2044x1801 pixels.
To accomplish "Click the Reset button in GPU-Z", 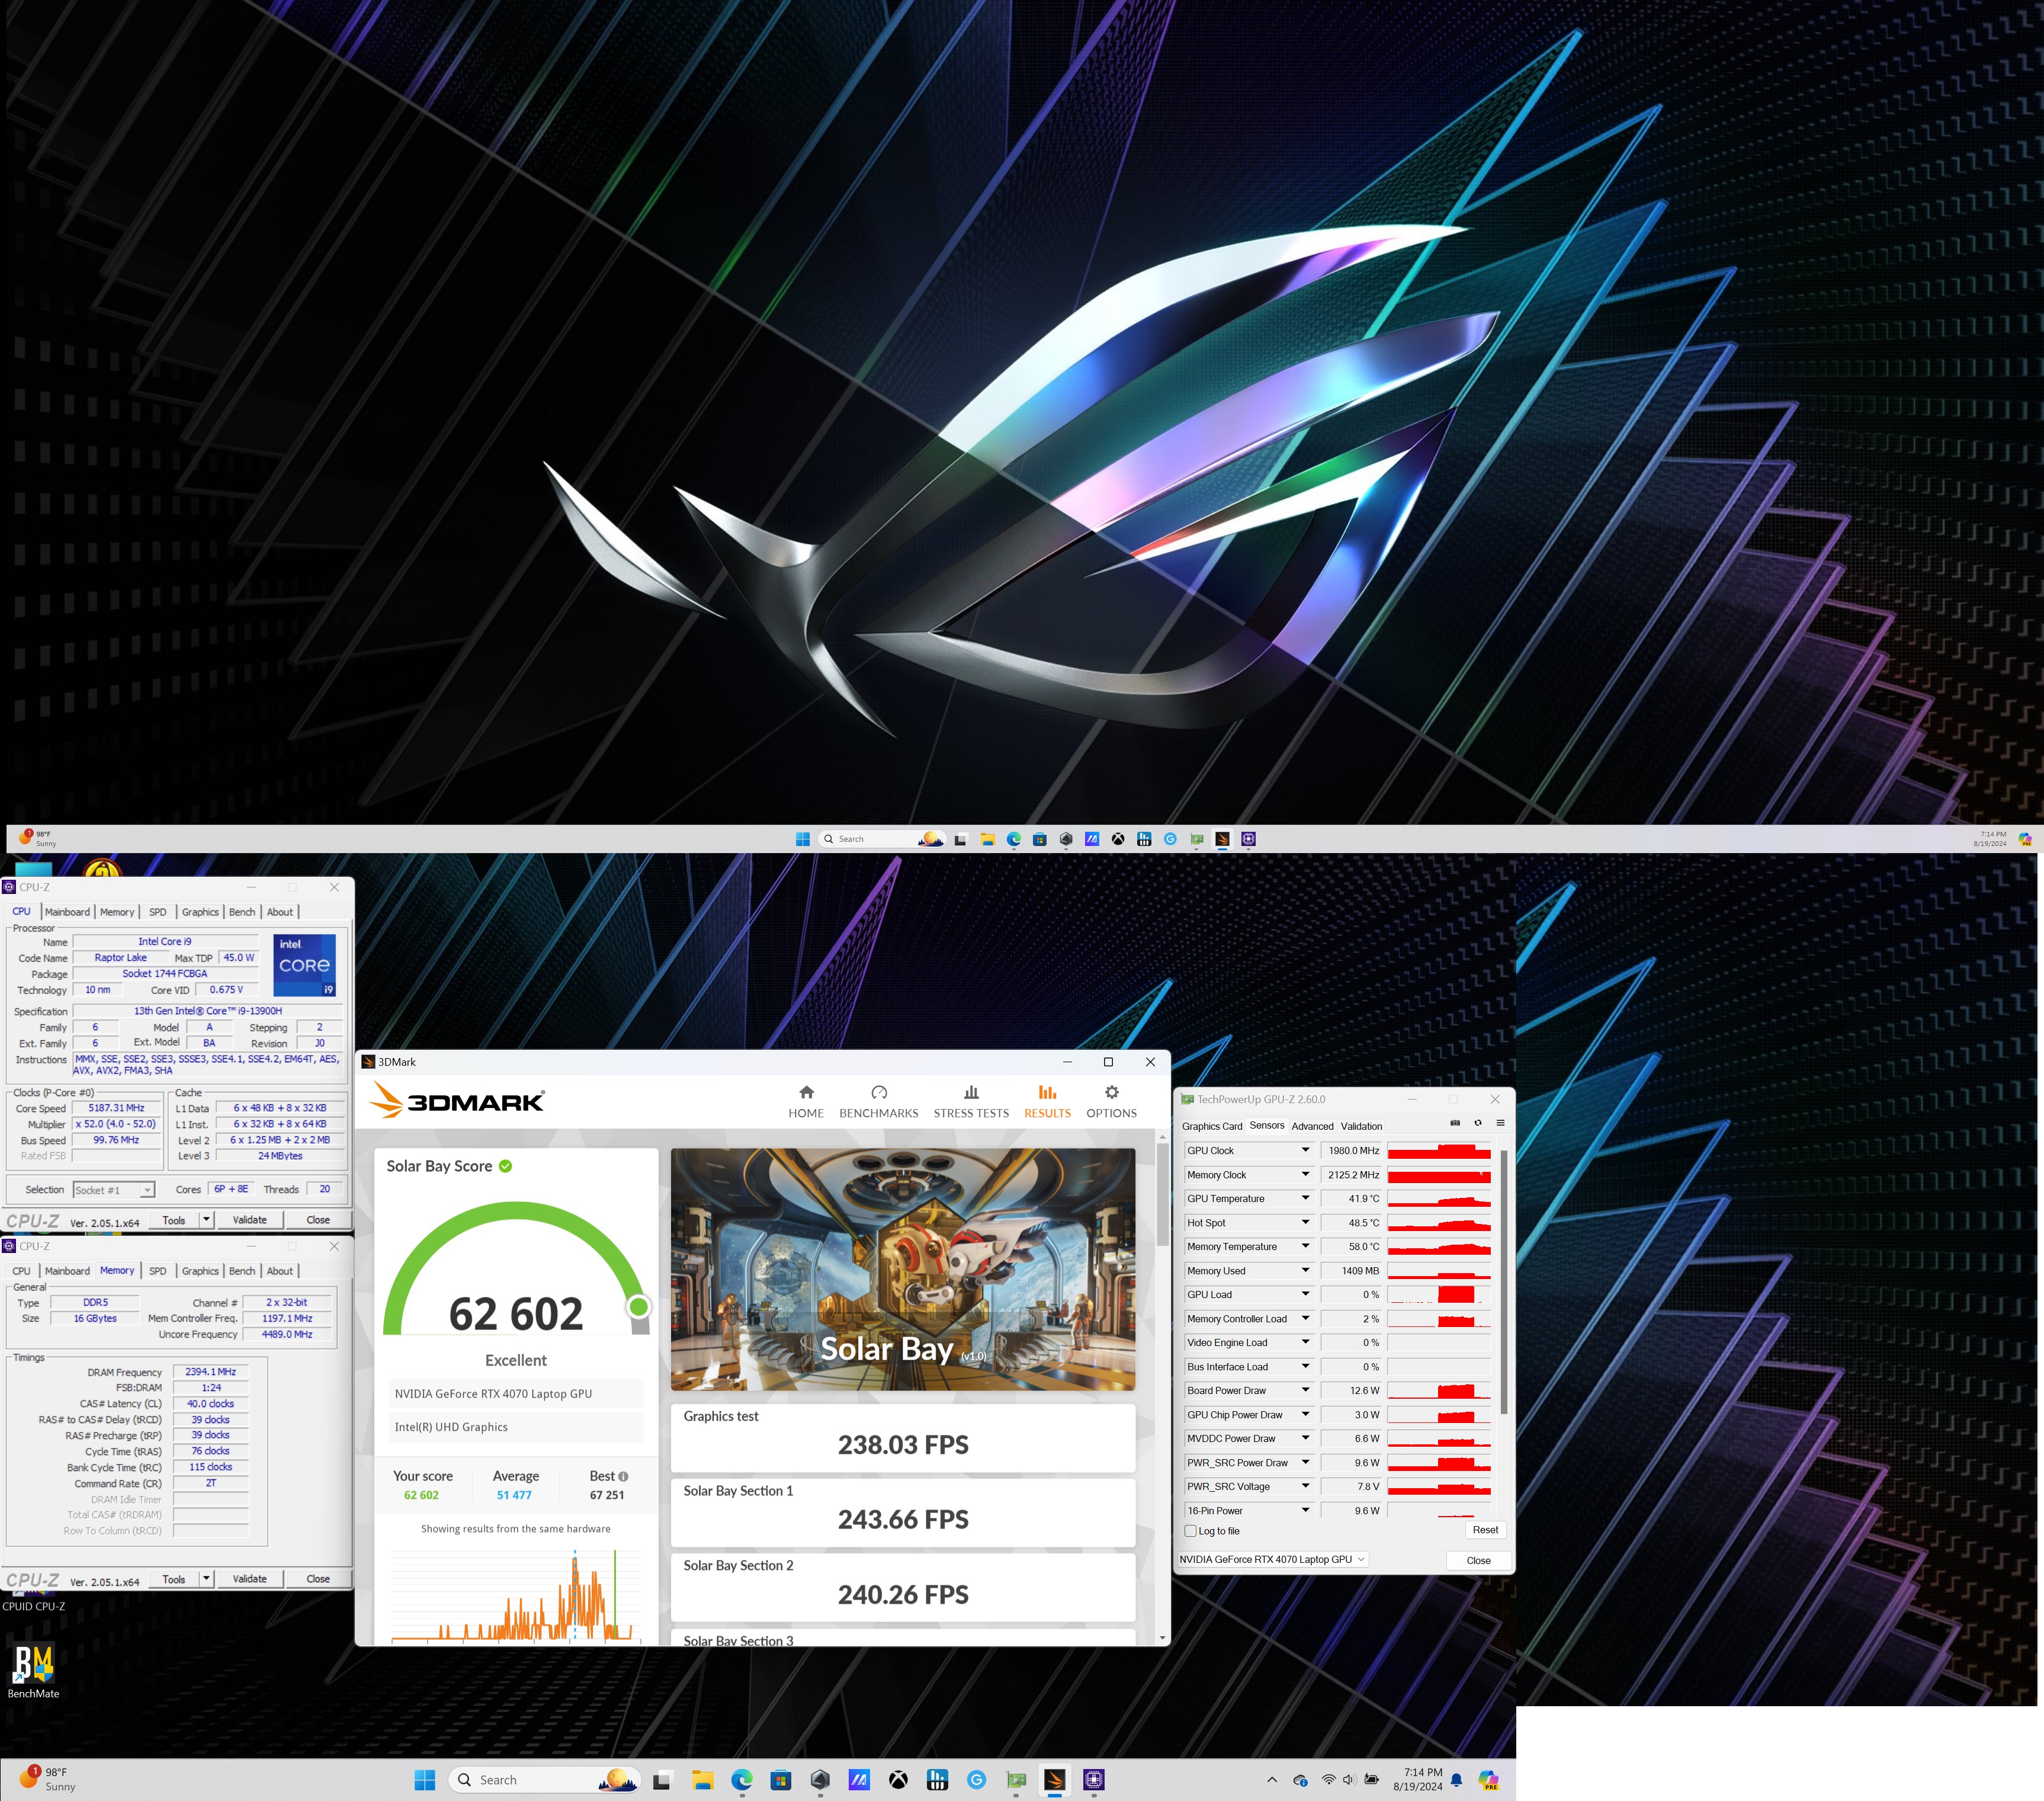I will pyautogui.click(x=1485, y=1530).
